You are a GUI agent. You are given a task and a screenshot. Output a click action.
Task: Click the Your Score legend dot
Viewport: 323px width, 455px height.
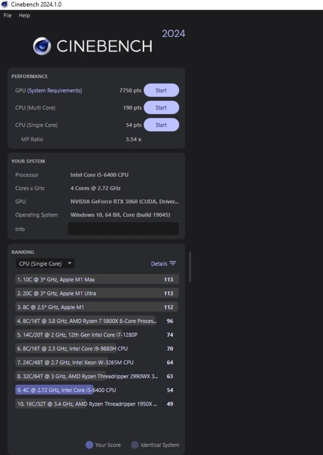89,445
